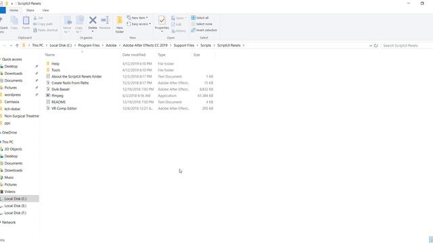The width and height of the screenshot is (433, 243).
Task: Open Music under This PC
Action: click(9, 178)
